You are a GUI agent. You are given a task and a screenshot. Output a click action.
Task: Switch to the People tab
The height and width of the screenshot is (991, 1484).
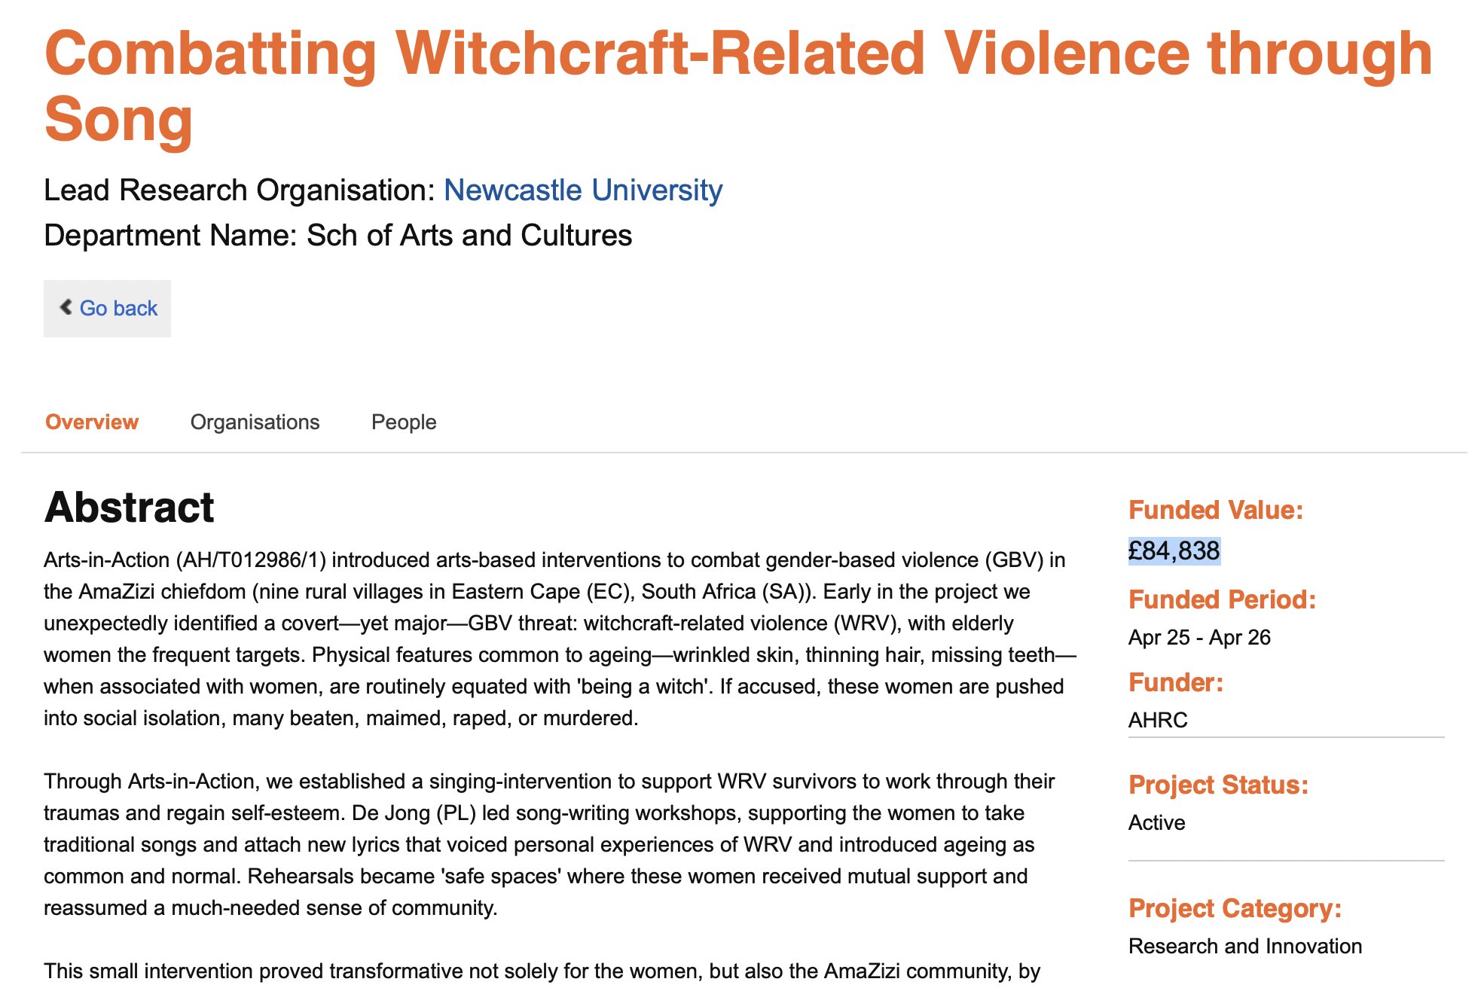[x=404, y=422]
